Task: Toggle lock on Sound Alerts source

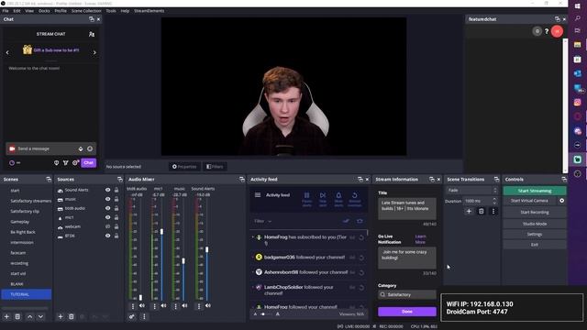Action: [116, 190]
